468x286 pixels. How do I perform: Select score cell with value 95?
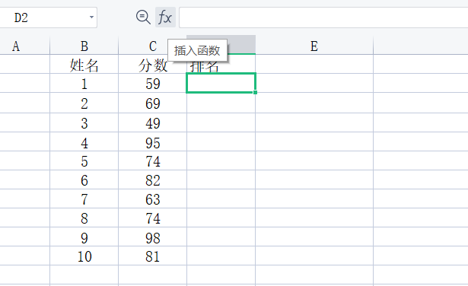pos(152,141)
